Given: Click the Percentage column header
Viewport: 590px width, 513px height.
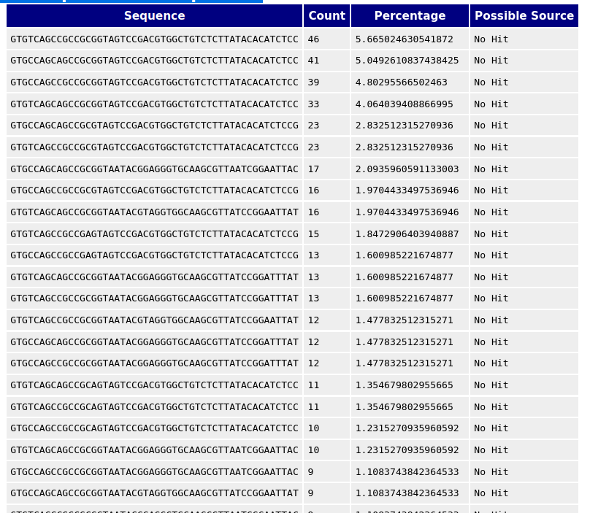Looking at the screenshot, I should click(x=410, y=16).
